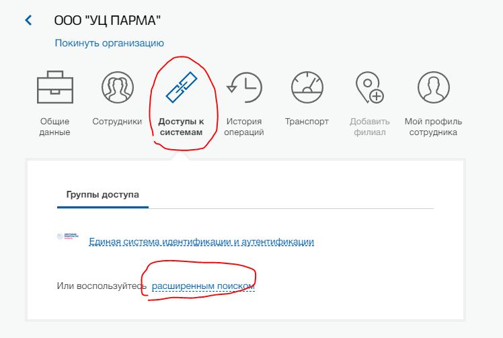This screenshot has height=338, width=503.
Task: Select the chain link system access icon
Action: click(182, 87)
